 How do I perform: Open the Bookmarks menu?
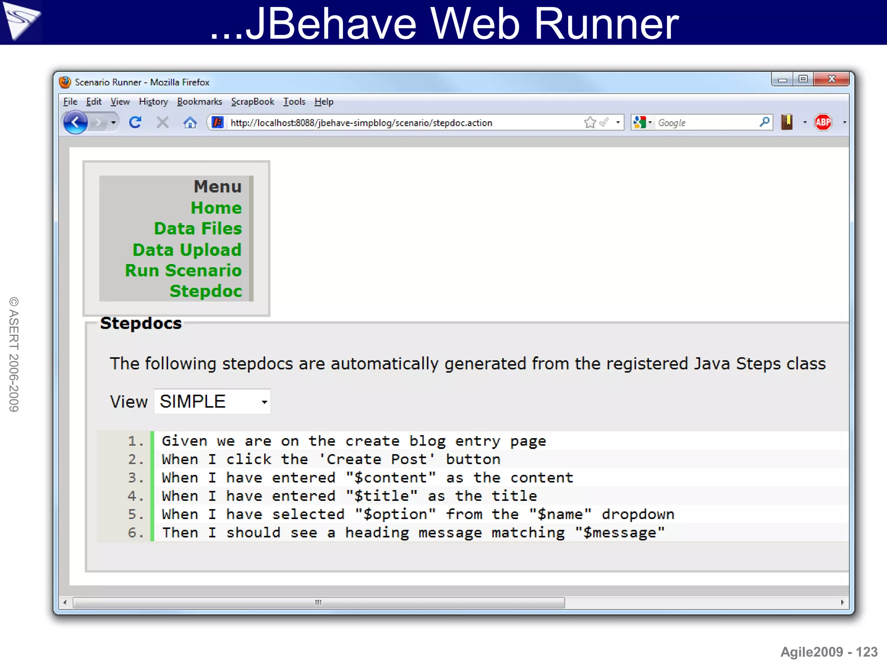point(199,101)
